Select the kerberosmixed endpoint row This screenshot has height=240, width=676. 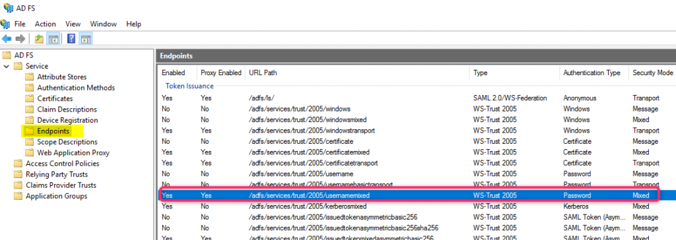point(416,206)
